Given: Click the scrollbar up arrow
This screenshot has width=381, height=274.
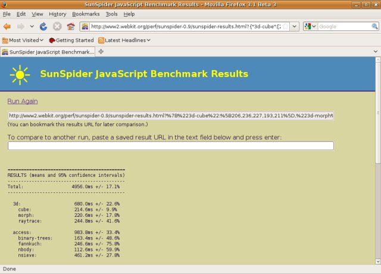Looking at the screenshot, I should pos(378,60).
